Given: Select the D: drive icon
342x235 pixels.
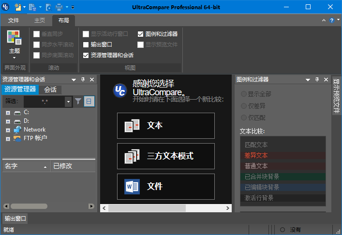Looking at the screenshot, I should coord(17,121).
